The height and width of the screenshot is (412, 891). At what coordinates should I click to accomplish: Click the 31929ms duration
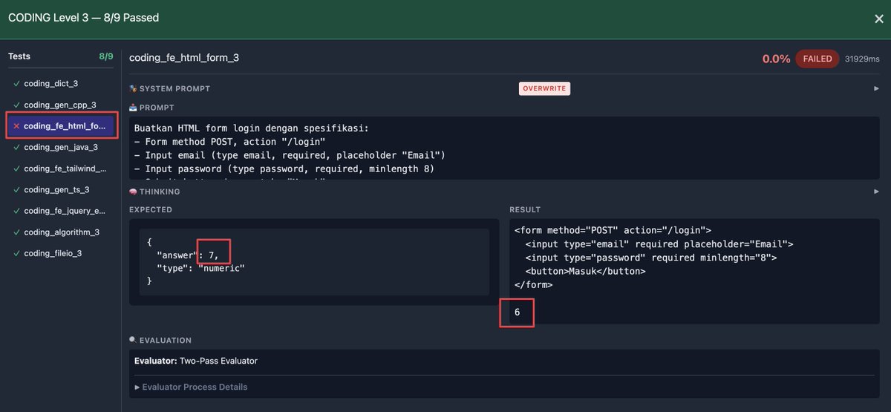pos(862,59)
